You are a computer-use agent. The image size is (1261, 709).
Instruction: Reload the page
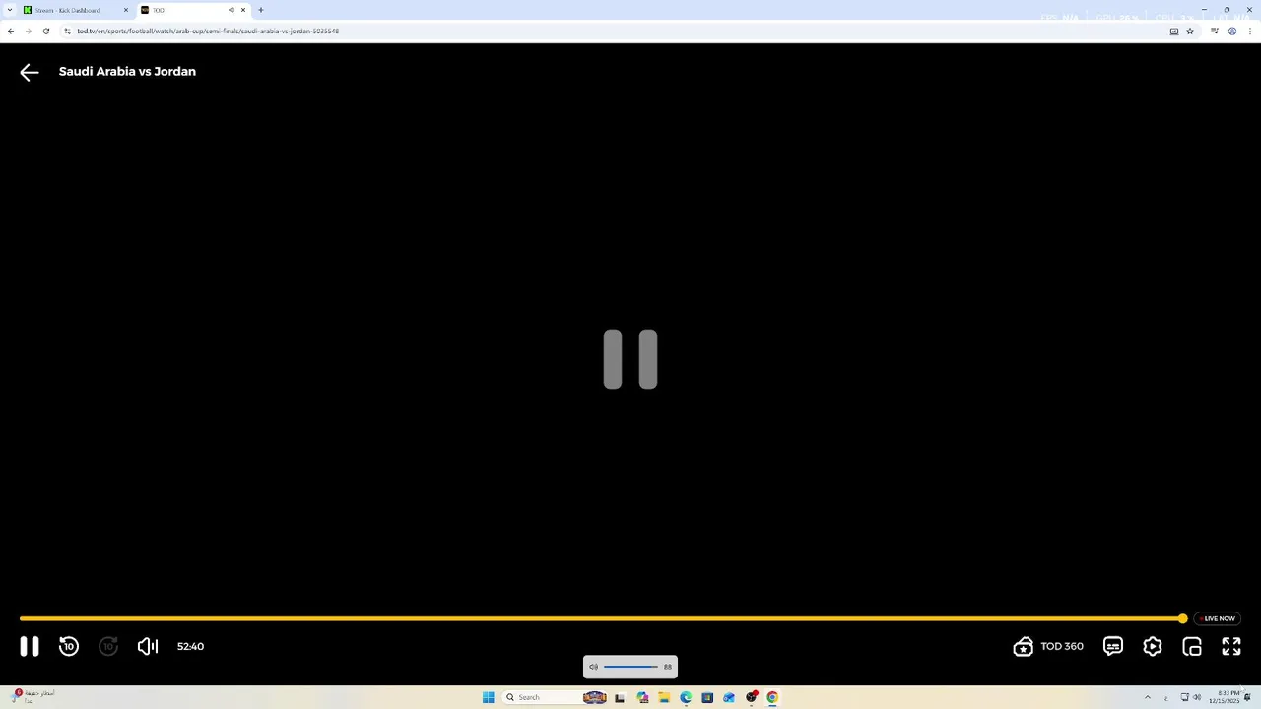[x=46, y=31]
